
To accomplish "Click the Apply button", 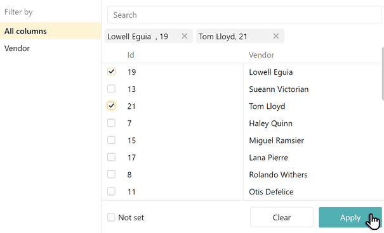I will click(x=350, y=217).
